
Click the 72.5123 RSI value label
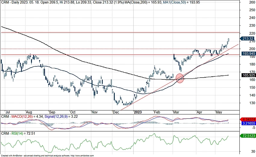pyautogui.click(x=248, y=136)
